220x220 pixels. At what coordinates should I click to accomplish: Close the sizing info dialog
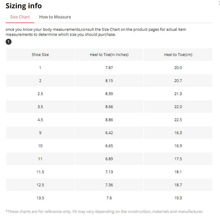pos(219,3)
